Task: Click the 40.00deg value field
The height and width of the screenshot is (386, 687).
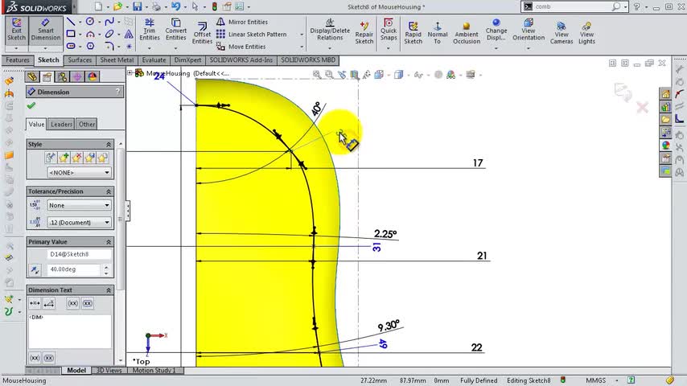Action: pos(74,269)
